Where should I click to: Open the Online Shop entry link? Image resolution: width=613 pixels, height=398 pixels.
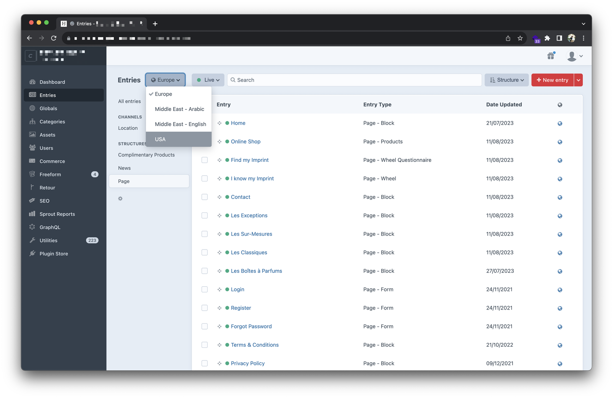pyautogui.click(x=245, y=141)
